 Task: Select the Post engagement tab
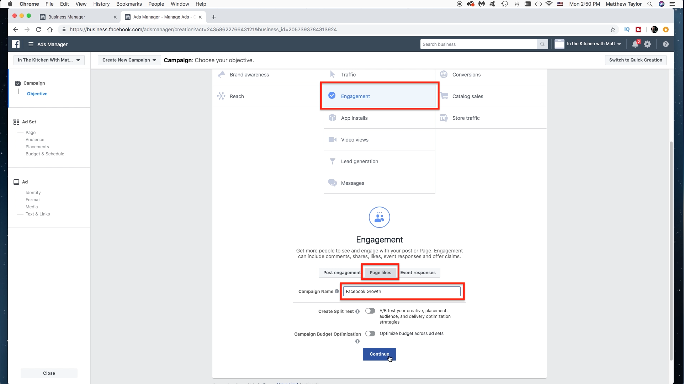point(341,273)
